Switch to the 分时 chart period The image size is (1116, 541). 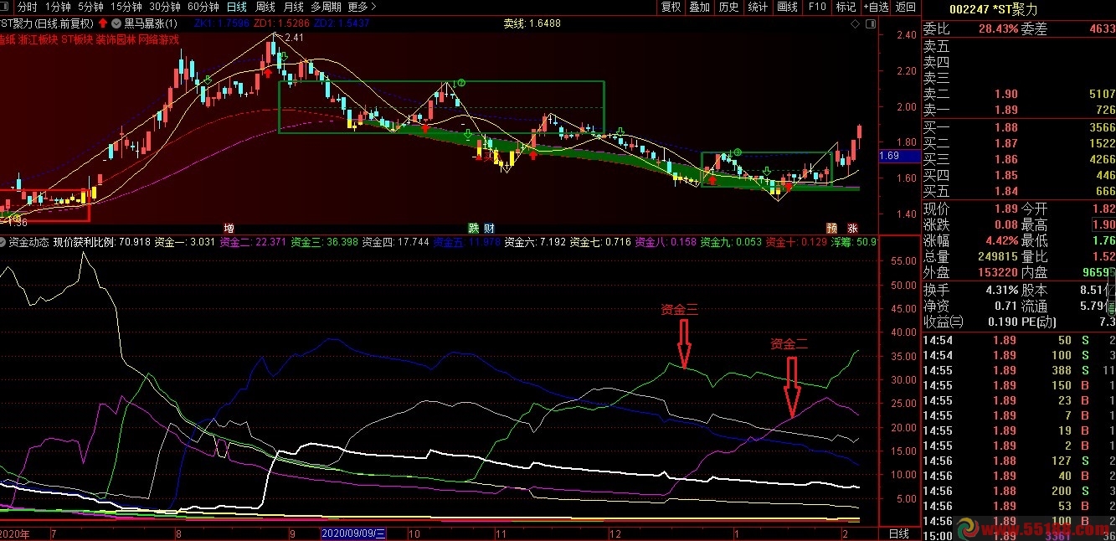(x=28, y=7)
